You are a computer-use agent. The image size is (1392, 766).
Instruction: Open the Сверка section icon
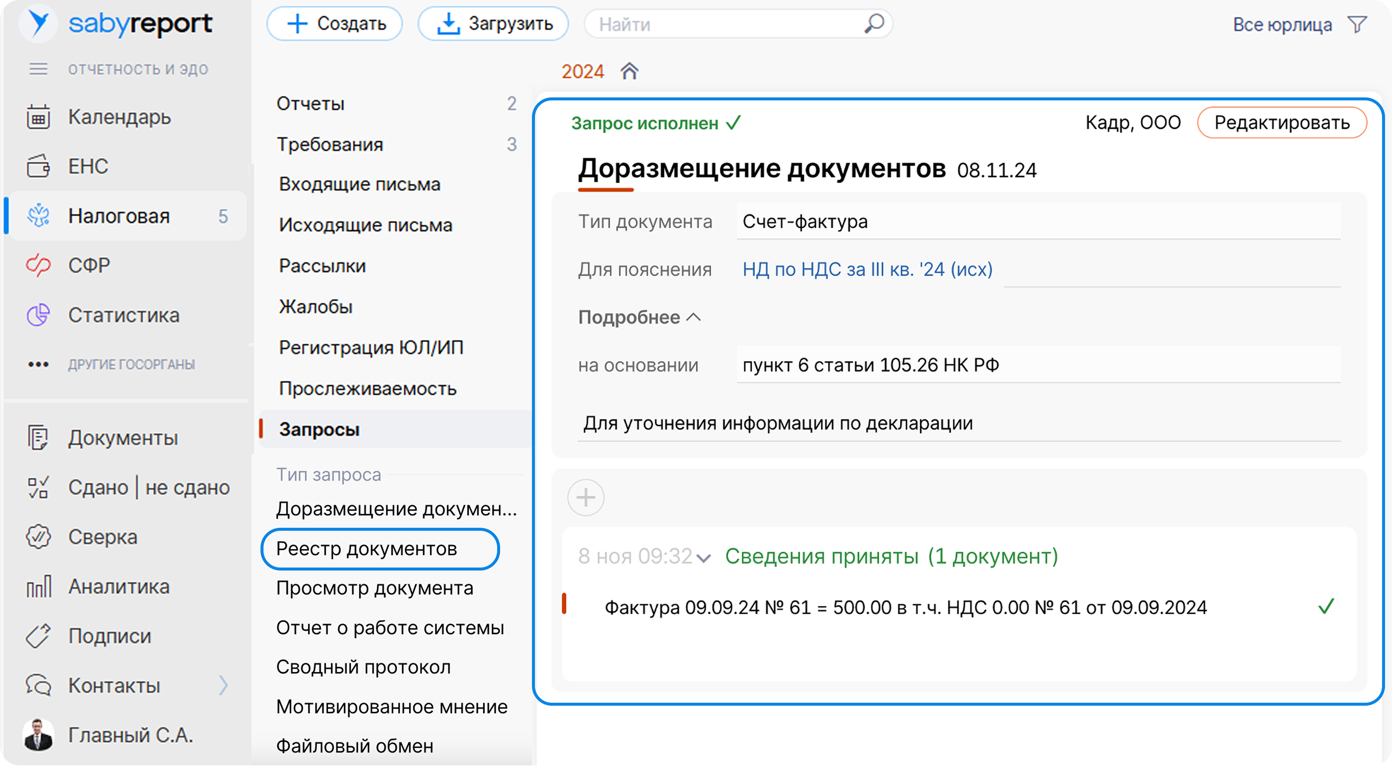coord(38,537)
